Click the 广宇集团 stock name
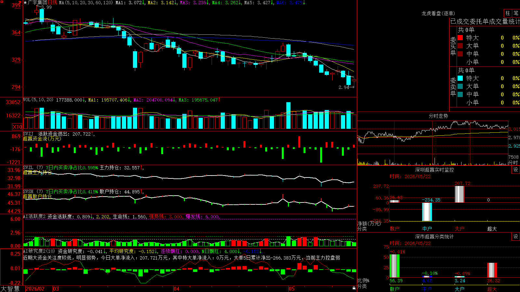Screen dimensions: 520x292 tap(38, 3)
